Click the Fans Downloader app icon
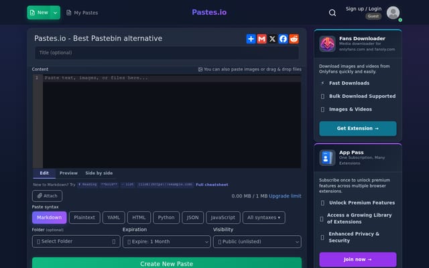This screenshot has width=429, height=268. pyautogui.click(x=327, y=44)
